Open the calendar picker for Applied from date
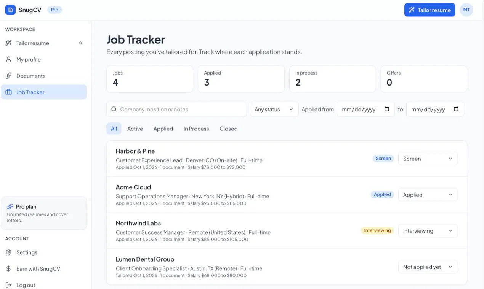484x289 pixels. click(x=387, y=109)
